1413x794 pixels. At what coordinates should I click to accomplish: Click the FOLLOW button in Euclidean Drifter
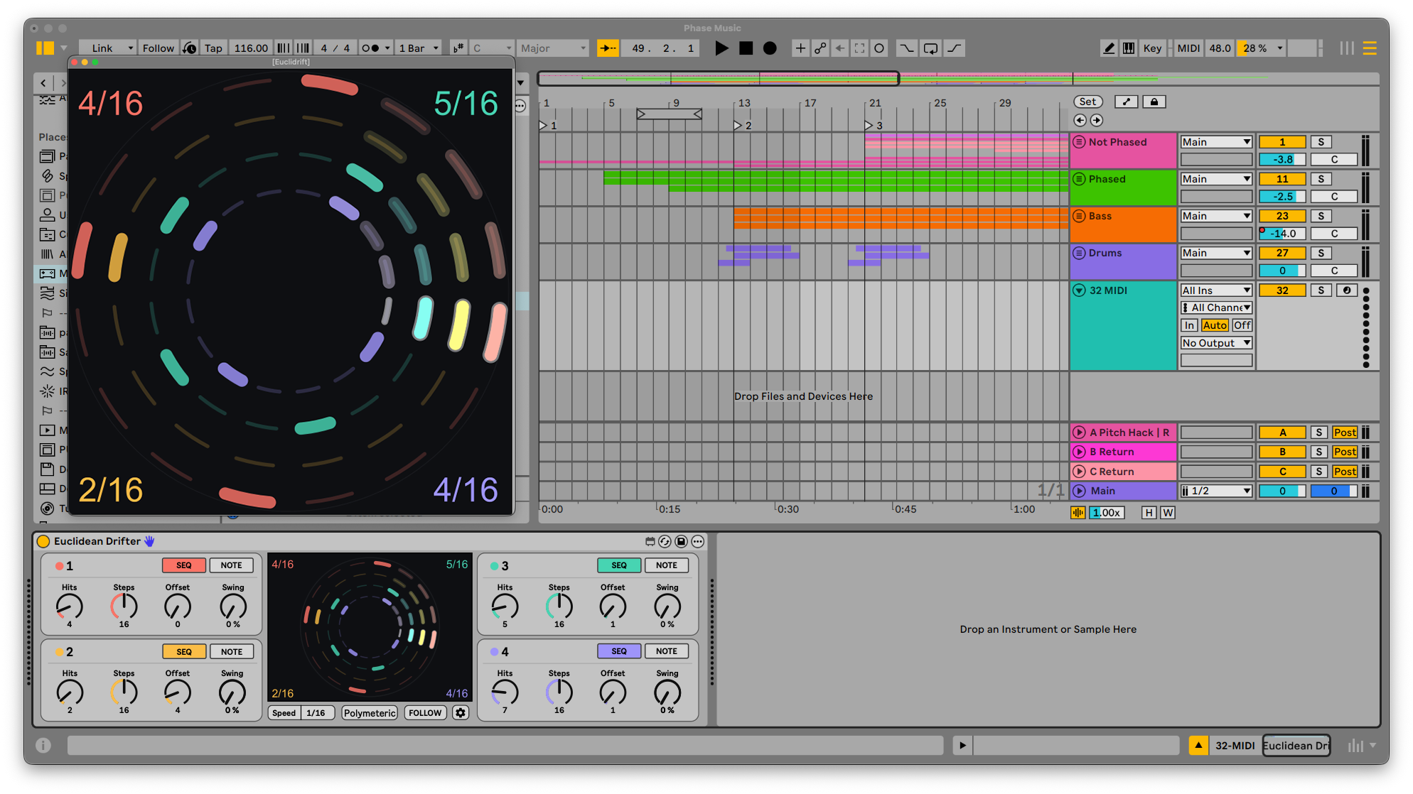pos(425,713)
